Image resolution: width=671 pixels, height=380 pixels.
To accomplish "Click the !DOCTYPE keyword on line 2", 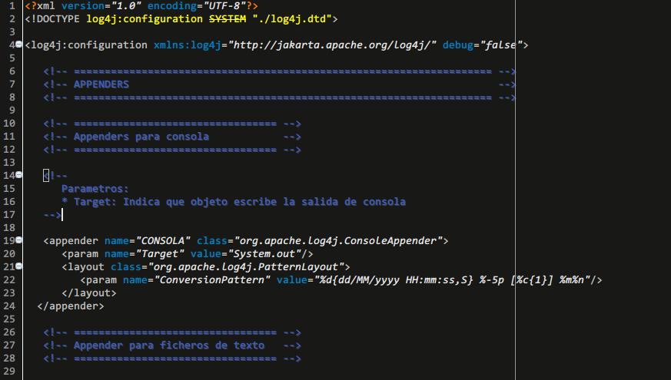I will [x=55, y=19].
